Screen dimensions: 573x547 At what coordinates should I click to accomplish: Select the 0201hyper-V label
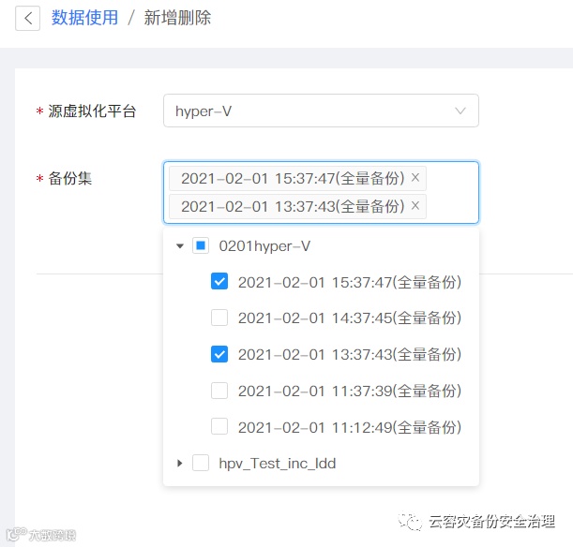click(x=264, y=246)
